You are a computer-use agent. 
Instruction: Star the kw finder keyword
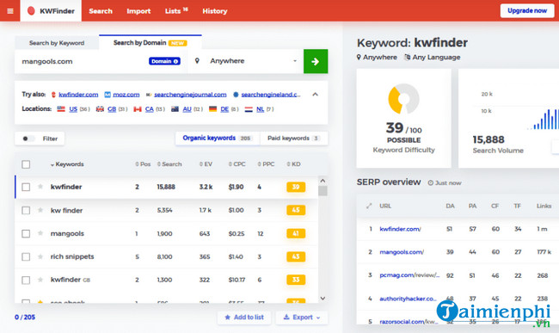(40, 210)
